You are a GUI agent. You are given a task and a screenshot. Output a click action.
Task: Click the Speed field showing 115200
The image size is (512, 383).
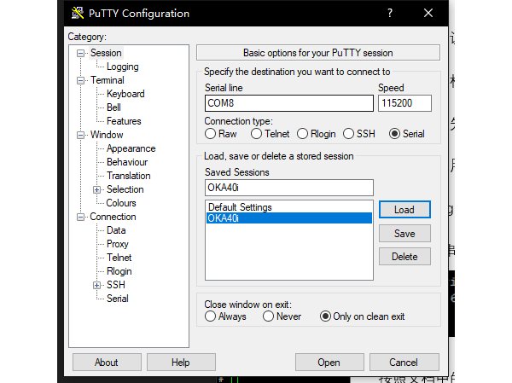[x=404, y=103]
